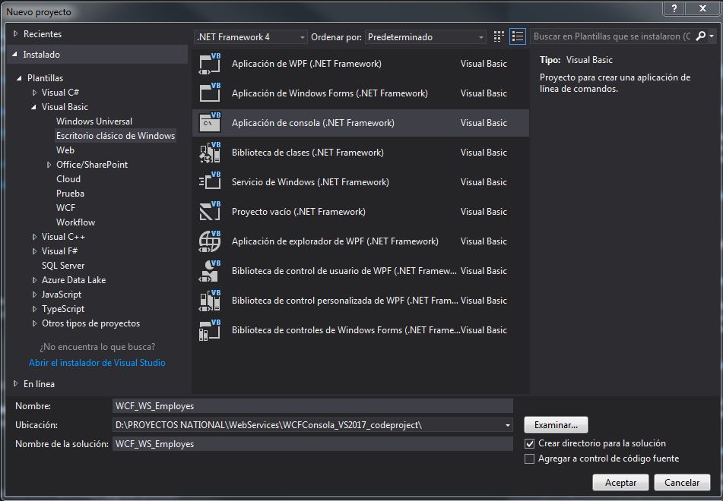Select Escritorio clásico de Windows category

point(116,136)
